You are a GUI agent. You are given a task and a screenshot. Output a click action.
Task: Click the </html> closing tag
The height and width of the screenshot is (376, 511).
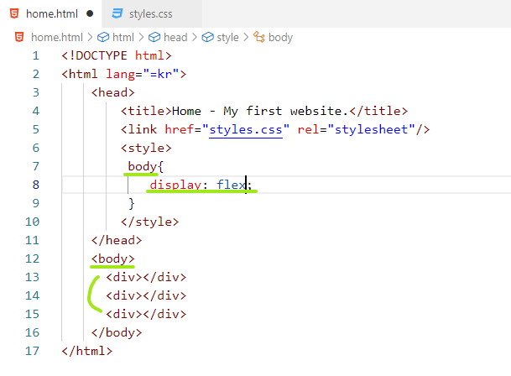coord(86,351)
